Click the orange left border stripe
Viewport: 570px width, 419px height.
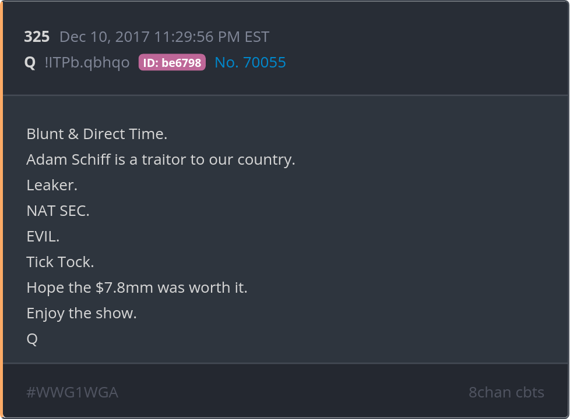(2, 210)
